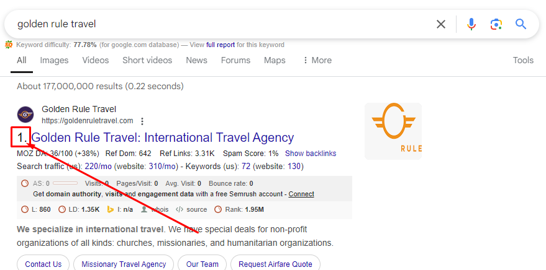The width and height of the screenshot is (546, 270).
Task: Click the blue magnifier search icon
Action: (521, 24)
